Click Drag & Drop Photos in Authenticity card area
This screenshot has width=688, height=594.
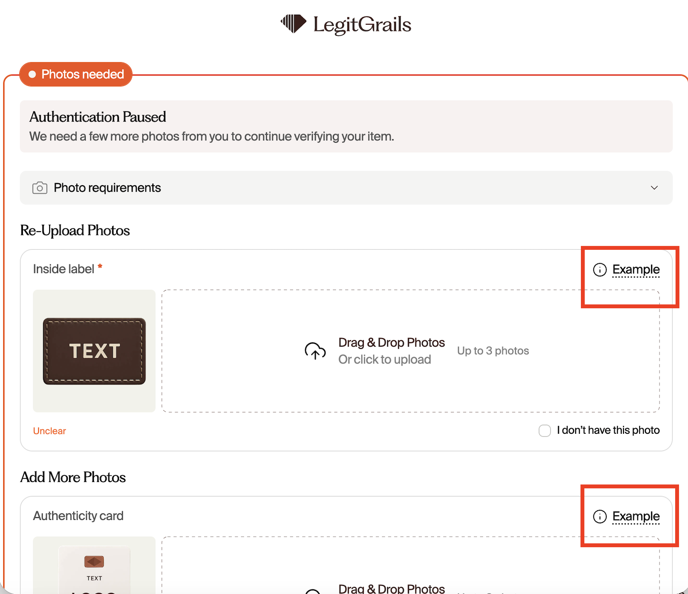(x=392, y=589)
